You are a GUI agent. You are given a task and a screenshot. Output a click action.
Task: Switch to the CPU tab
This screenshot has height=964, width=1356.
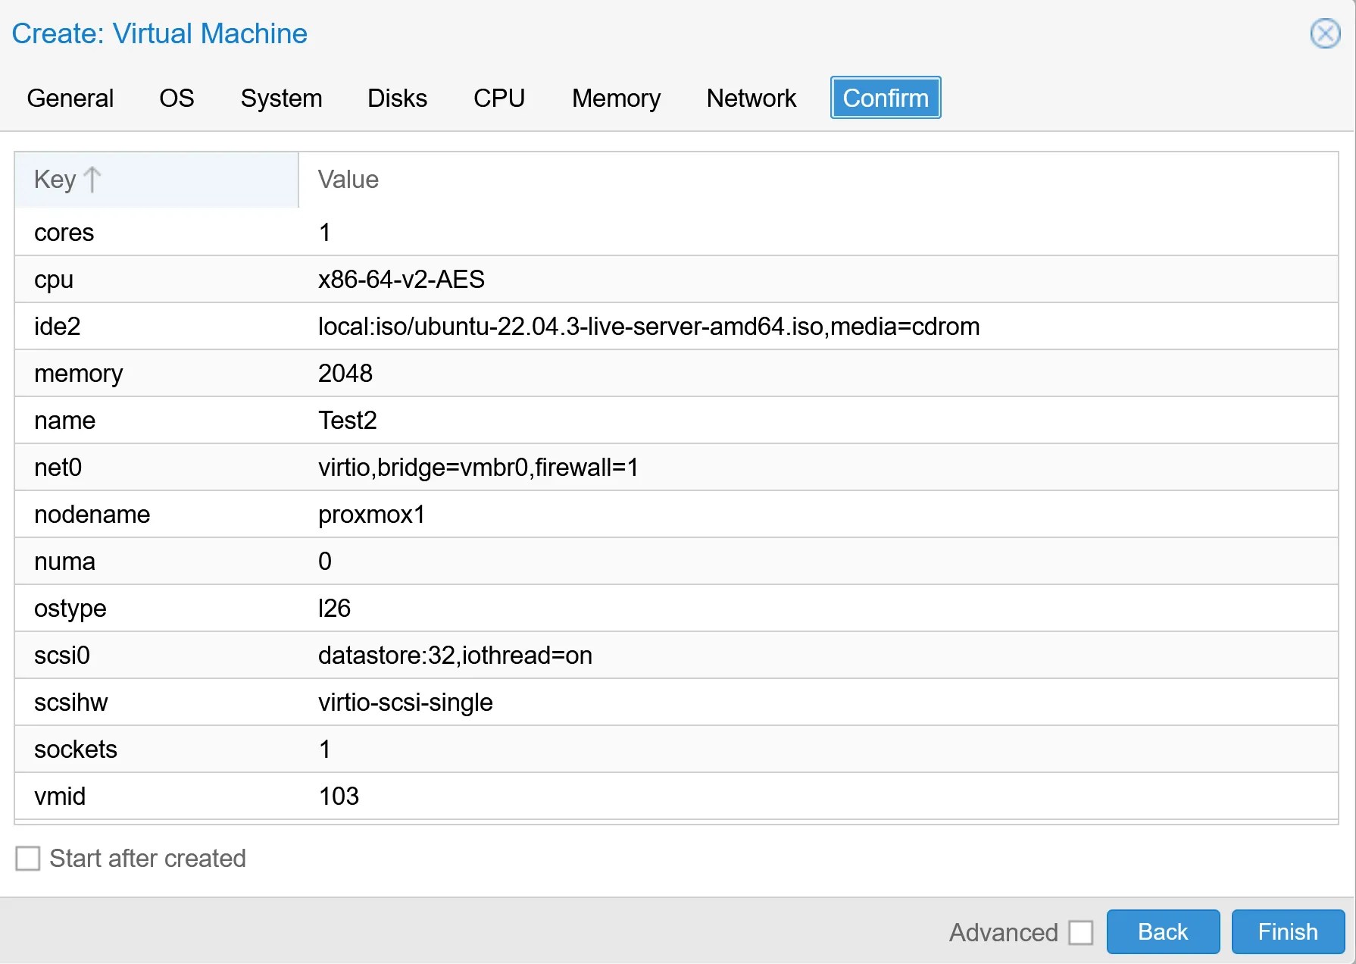499,98
